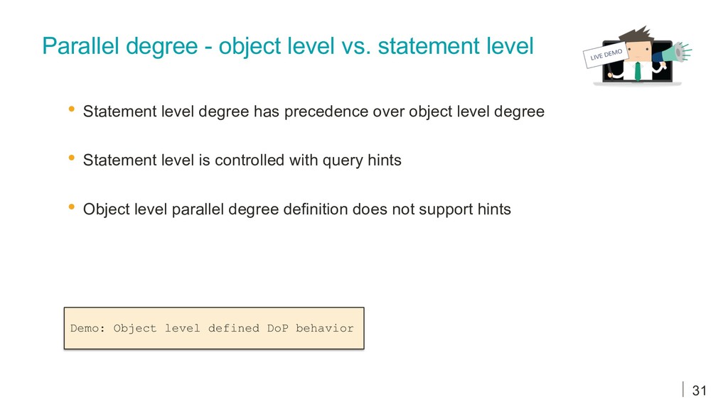Click the slide number 31
The width and height of the screenshot is (728, 409).
[x=700, y=391]
